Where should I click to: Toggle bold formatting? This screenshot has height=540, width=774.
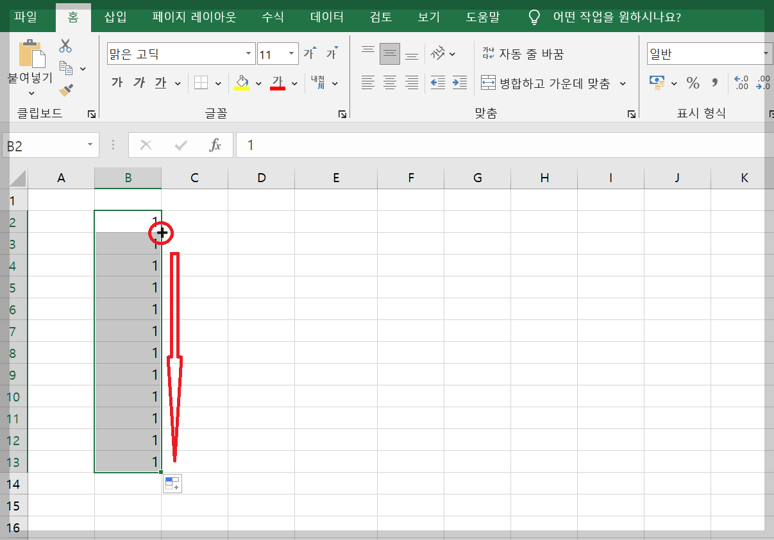click(117, 83)
